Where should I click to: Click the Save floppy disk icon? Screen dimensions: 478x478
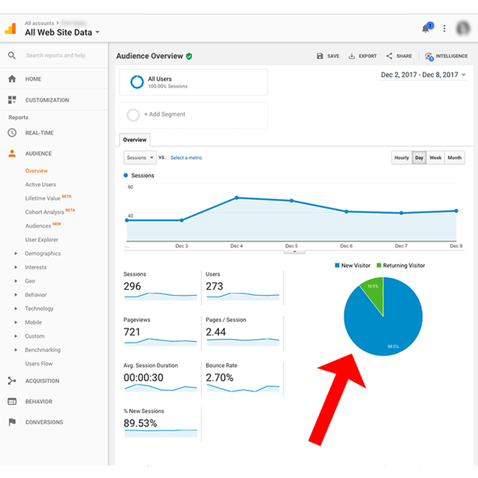click(x=320, y=56)
